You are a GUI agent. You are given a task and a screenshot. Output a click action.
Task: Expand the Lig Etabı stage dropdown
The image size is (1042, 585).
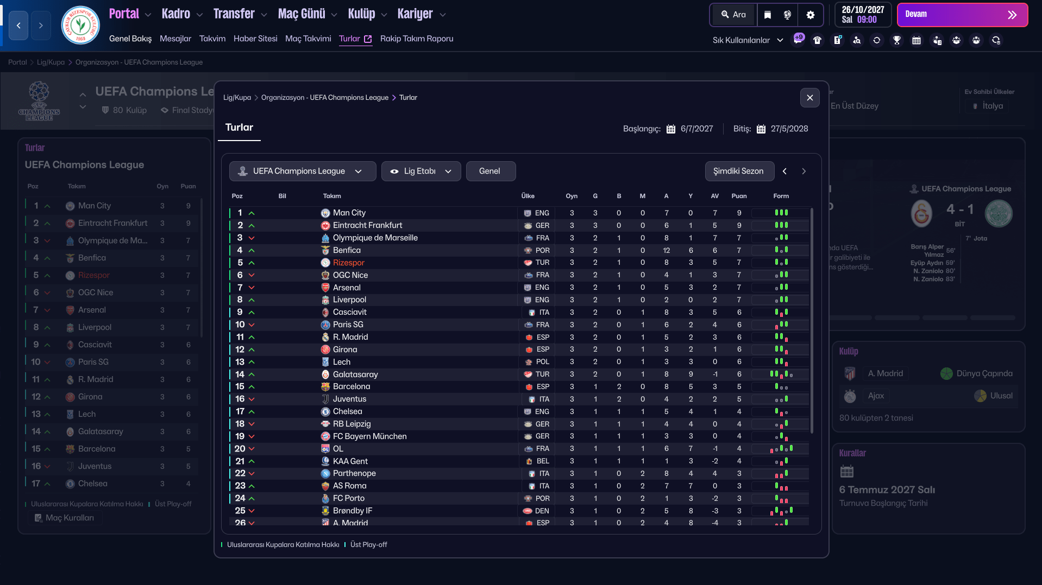(x=421, y=171)
